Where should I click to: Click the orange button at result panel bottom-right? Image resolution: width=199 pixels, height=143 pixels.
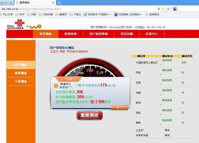pos(120,107)
